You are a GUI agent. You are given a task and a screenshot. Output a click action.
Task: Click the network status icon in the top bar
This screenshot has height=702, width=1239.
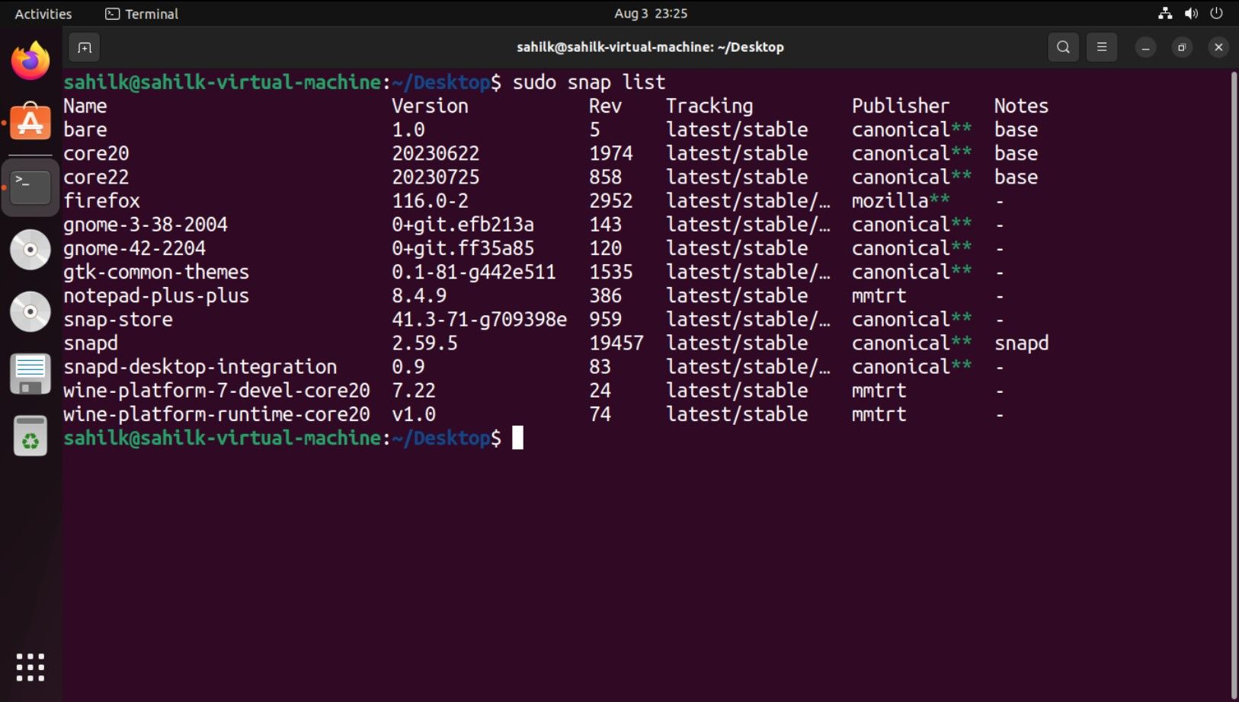[1164, 13]
